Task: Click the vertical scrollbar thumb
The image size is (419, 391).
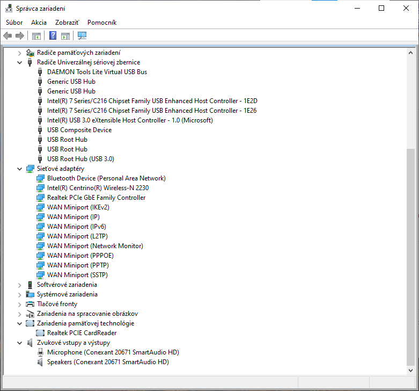Action: [x=411, y=257]
